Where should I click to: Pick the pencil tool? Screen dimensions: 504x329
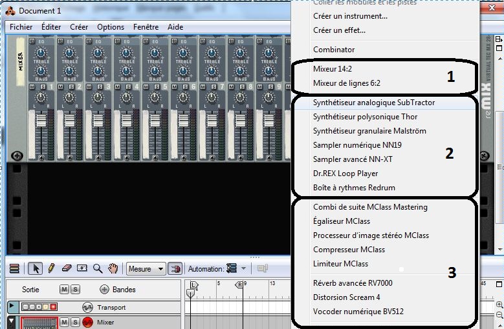click(51, 268)
